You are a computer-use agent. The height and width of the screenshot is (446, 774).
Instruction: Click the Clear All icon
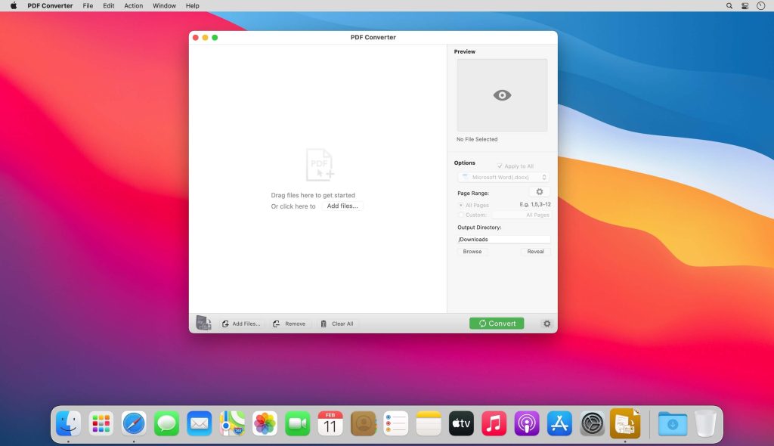[323, 323]
